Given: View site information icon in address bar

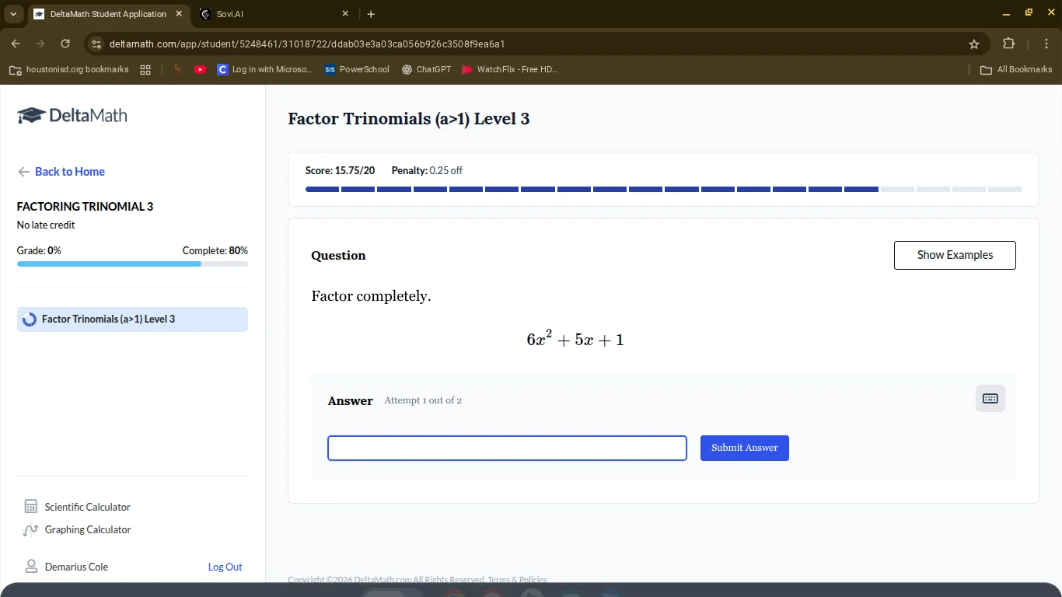Looking at the screenshot, I should [96, 44].
